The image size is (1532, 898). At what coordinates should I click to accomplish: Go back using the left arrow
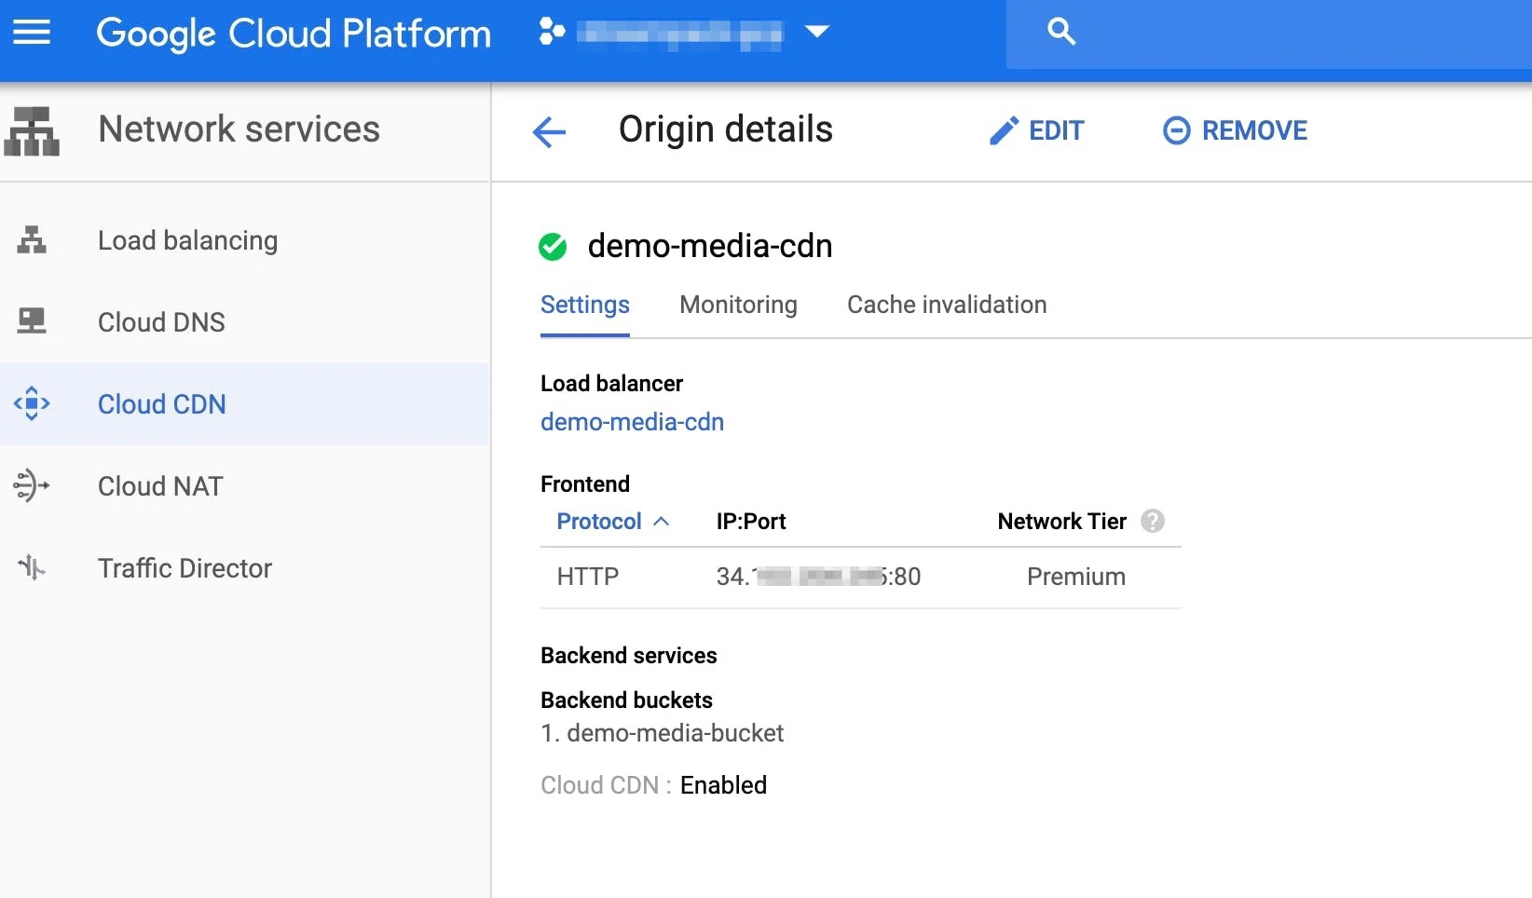[x=549, y=131]
